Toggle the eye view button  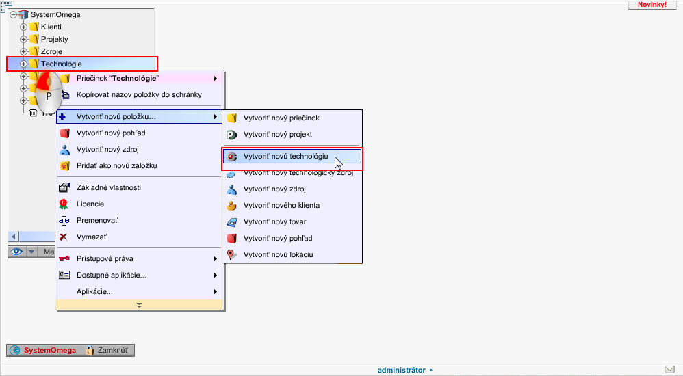click(18, 252)
